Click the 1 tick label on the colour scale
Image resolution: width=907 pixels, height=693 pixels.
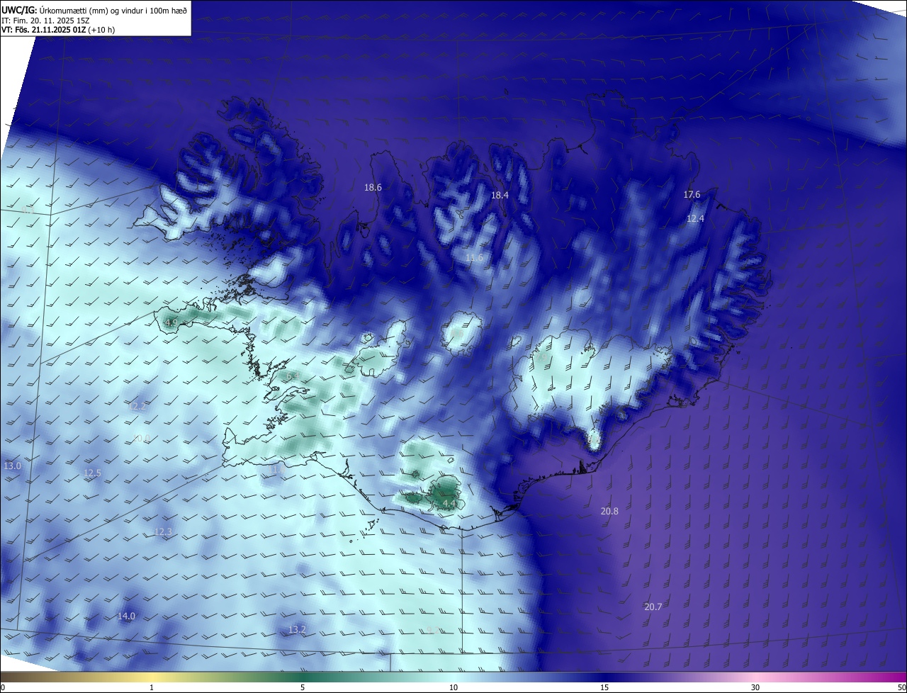click(x=152, y=687)
